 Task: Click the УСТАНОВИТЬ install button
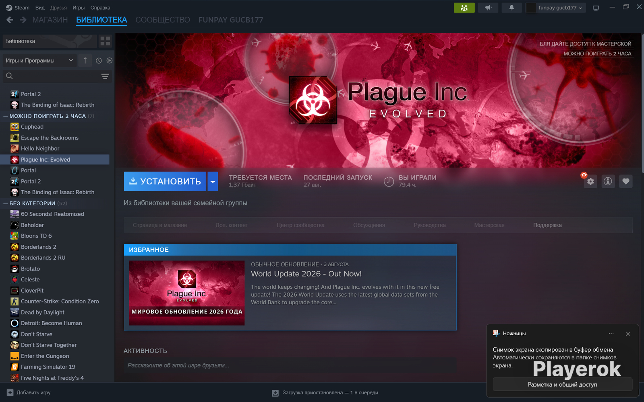[165, 181]
